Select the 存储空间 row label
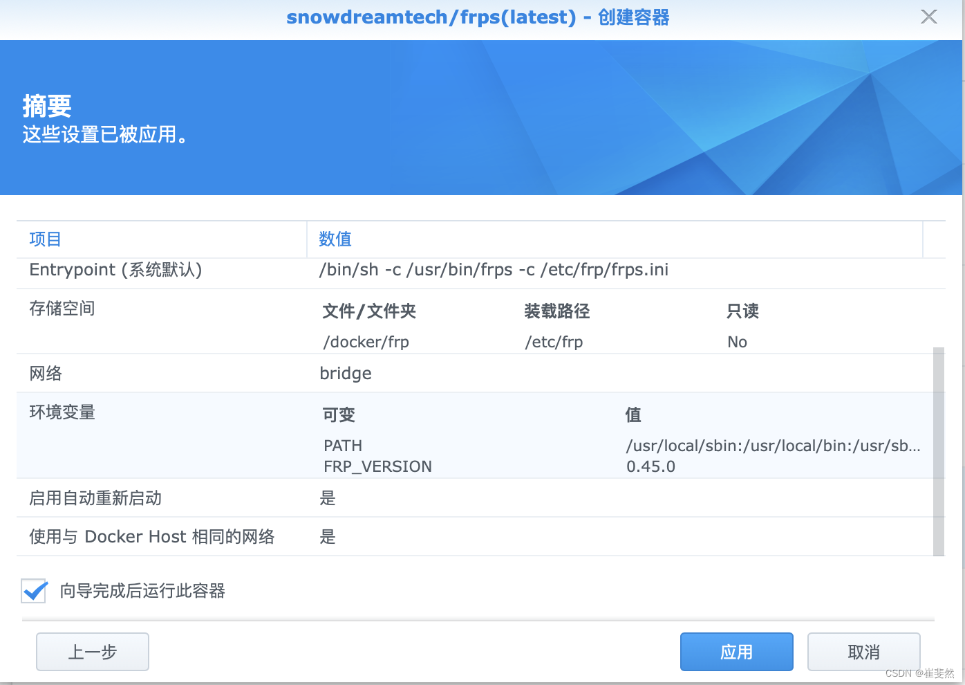The height and width of the screenshot is (685, 965). [x=62, y=309]
